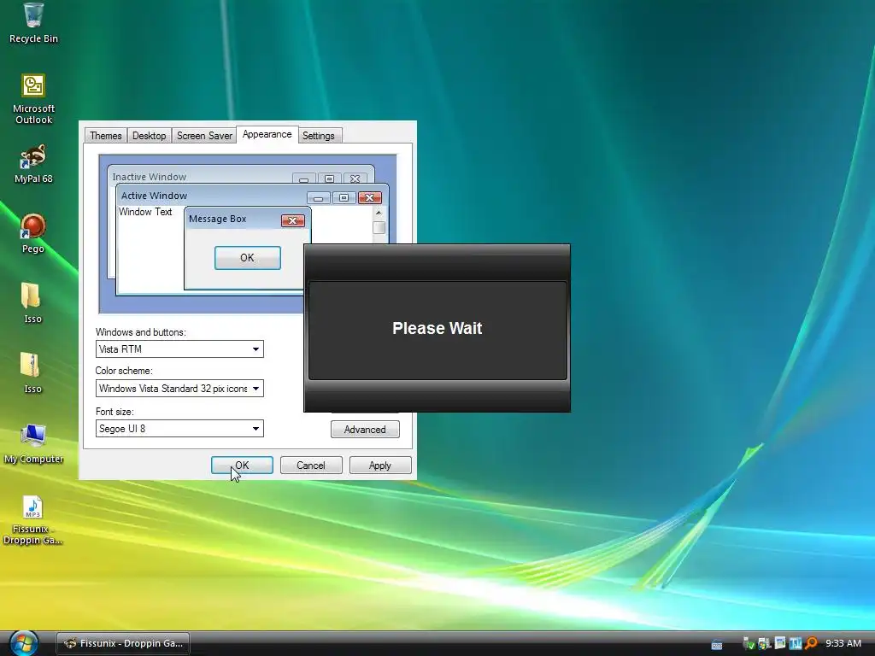This screenshot has width=875, height=656.
Task: Select the MyPal 68 browser shortcut
Action: (33, 164)
